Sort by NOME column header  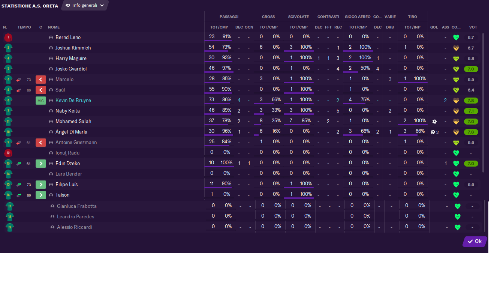point(54,27)
